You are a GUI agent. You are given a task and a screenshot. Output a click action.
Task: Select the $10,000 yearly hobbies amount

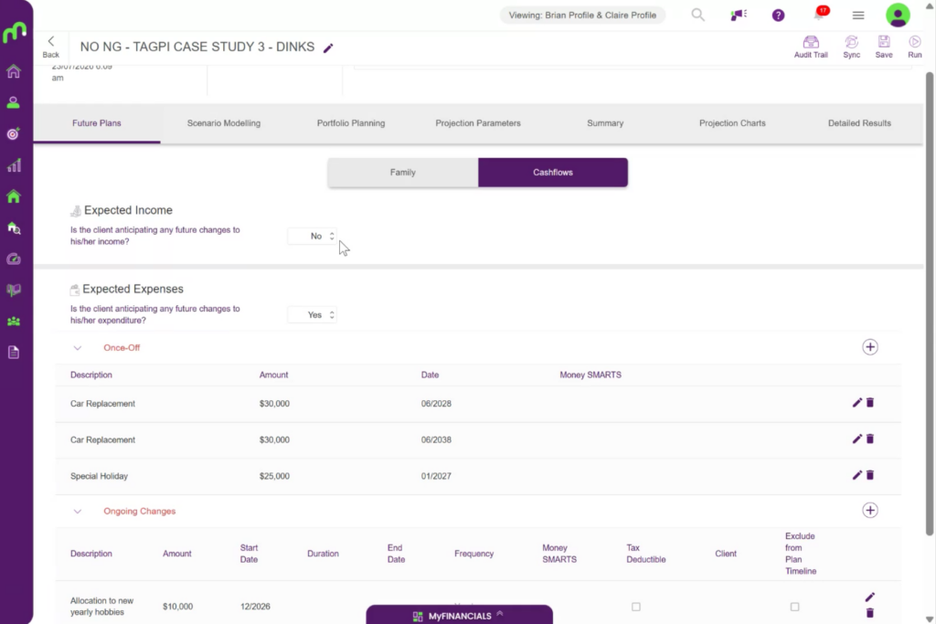(178, 607)
